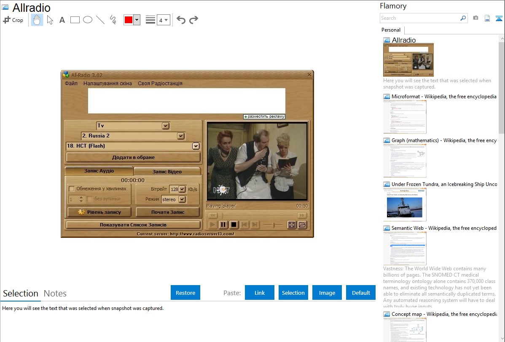Switch to the Notes tab
This screenshot has width=505, height=342.
(55, 294)
